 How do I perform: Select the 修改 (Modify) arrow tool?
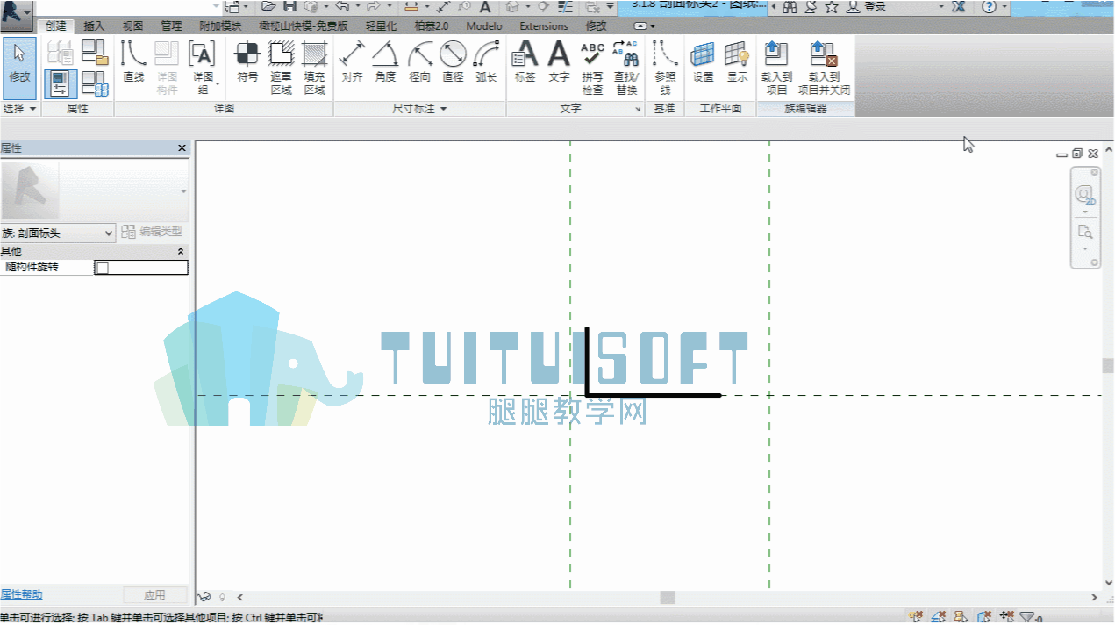[x=19, y=67]
